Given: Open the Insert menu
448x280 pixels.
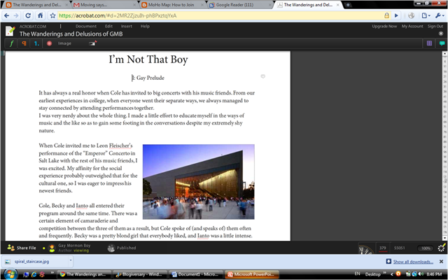Looking at the screenshot, I should (126, 26).
